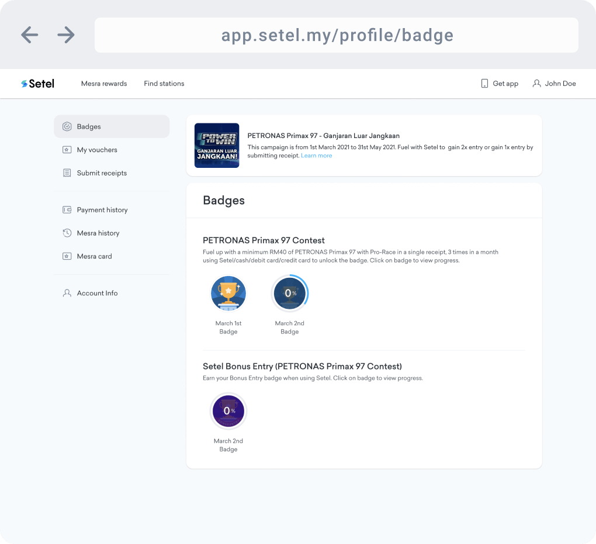This screenshot has width=596, height=544.
Task: Click the My vouchers sidebar icon
Action: pyautogui.click(x=67, y=150)
